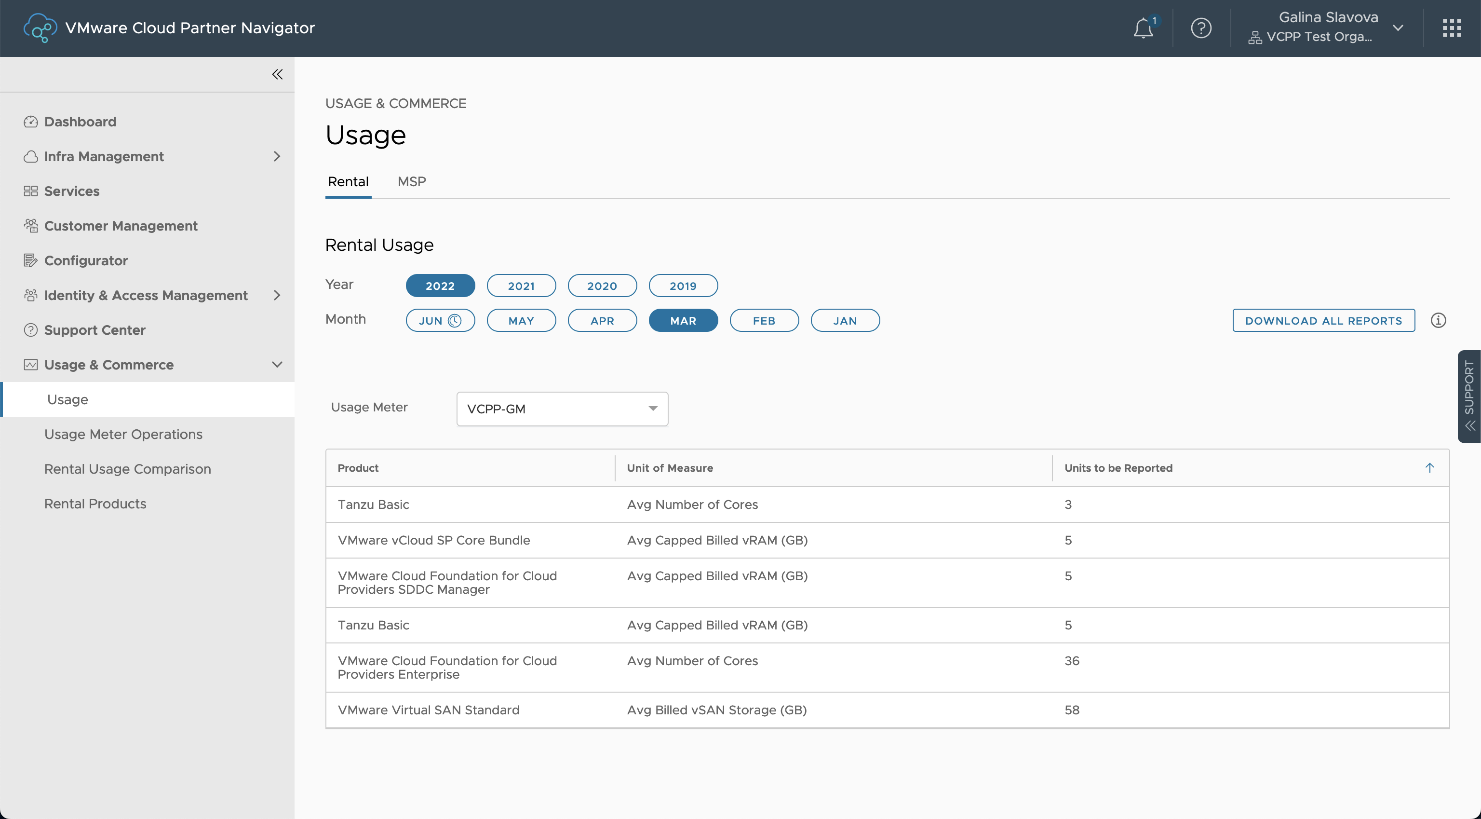Image resolution: width=1481 pixels, height=819 pixels.
Task: Switch to the MSP tab
Action: point(412,182)
